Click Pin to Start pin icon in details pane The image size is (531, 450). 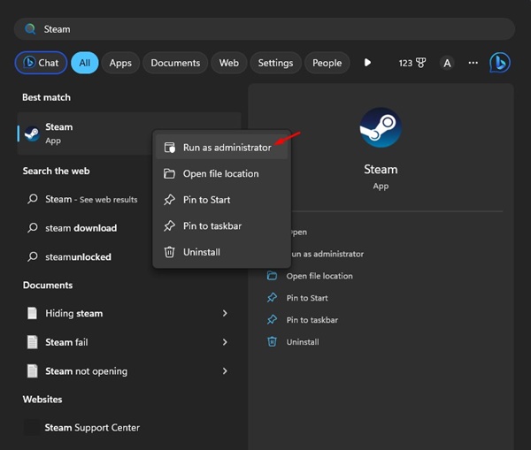tap(272, 298)
